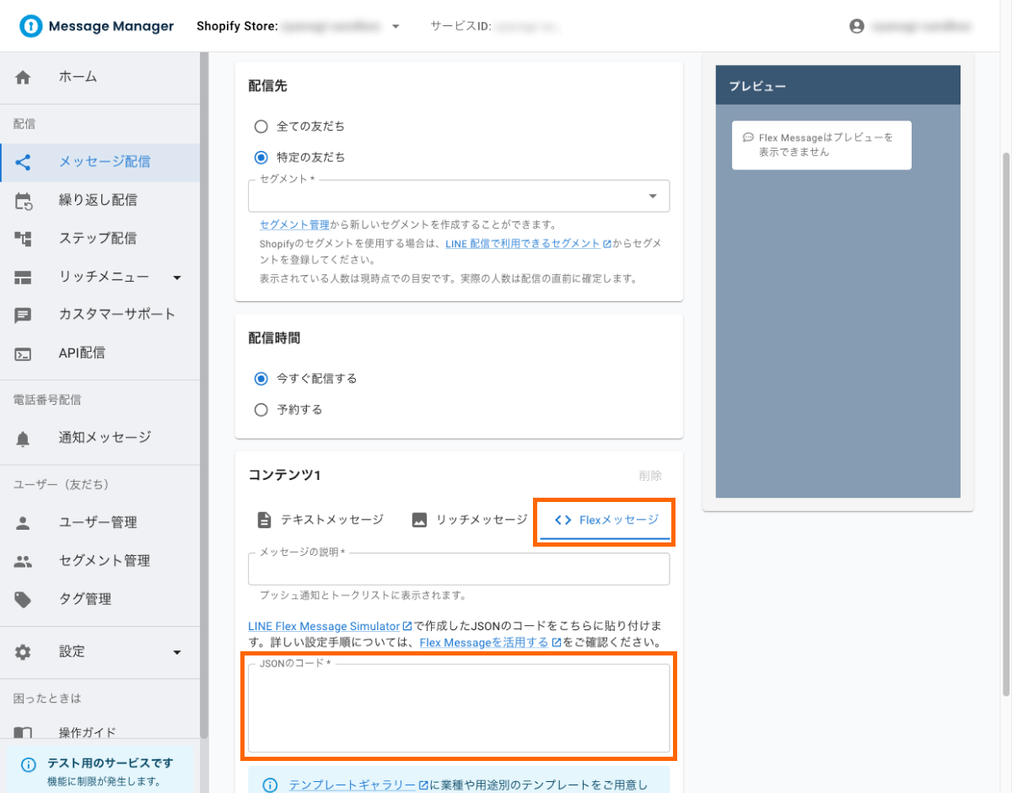
Task: Click the account avatar icon in header
Action: pyautogui.click(x=857, y=26)
